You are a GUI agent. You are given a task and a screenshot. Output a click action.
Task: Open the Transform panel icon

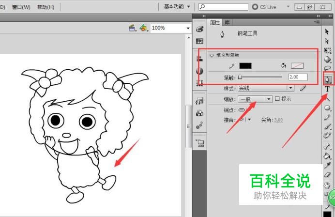click(199, 83)
